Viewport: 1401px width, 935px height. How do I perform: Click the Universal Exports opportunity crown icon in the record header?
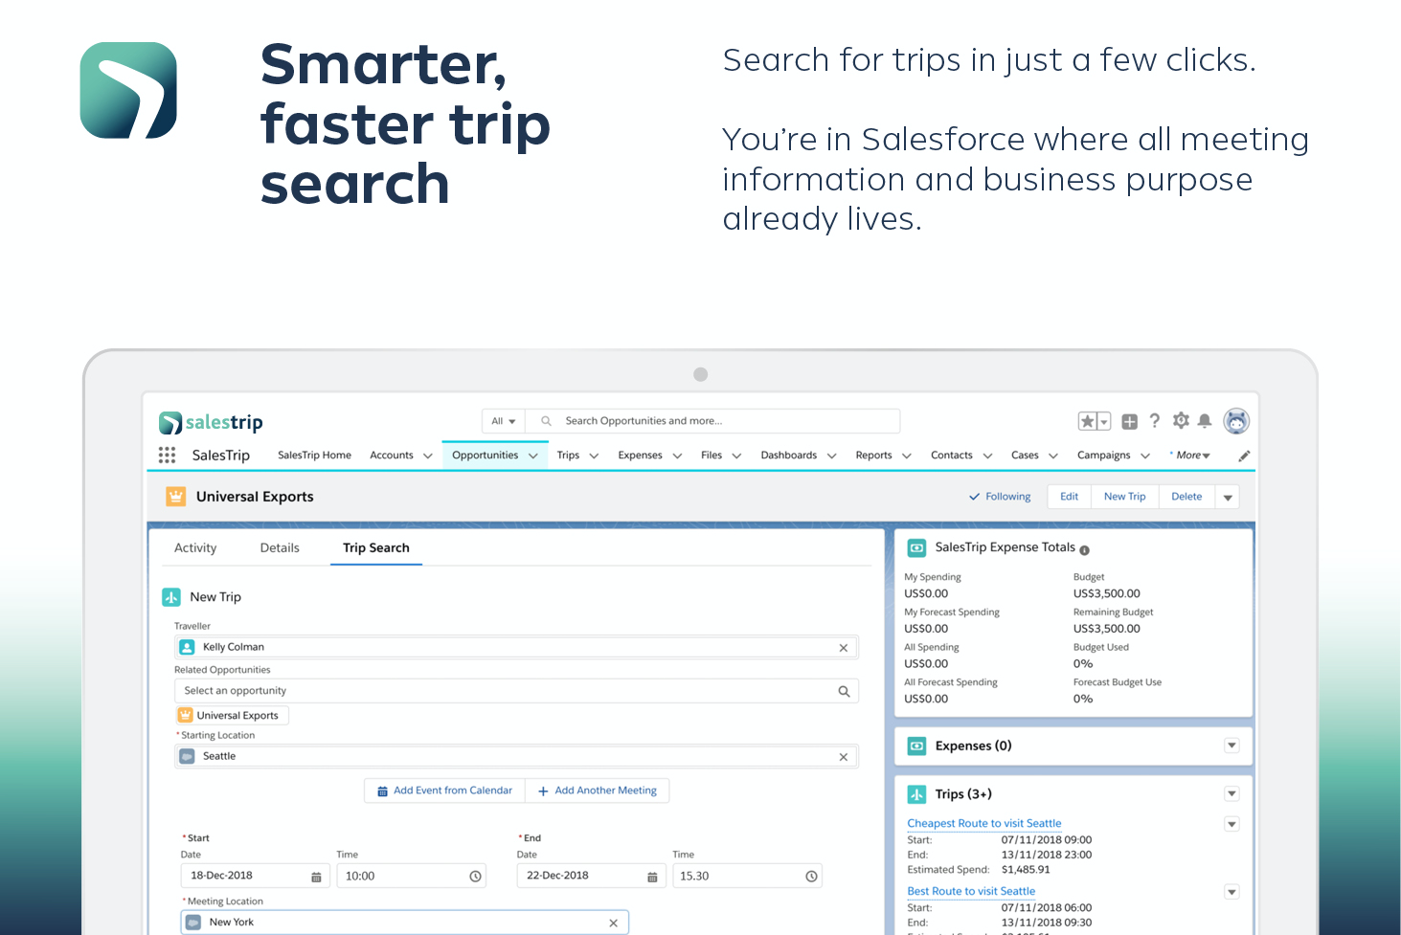pyautogui.click(x=176, y=497)
